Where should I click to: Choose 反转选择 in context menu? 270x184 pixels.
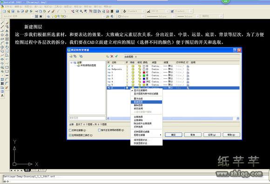pyautogui.click(x=146, y=127)
